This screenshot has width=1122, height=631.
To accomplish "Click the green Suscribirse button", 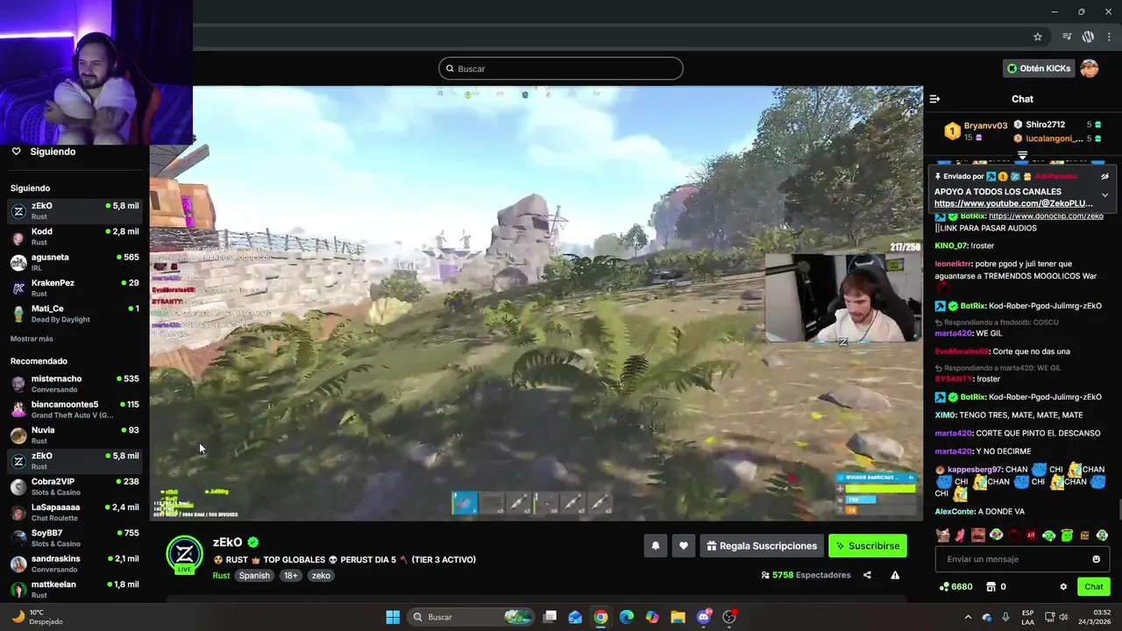I will (868, 546).
